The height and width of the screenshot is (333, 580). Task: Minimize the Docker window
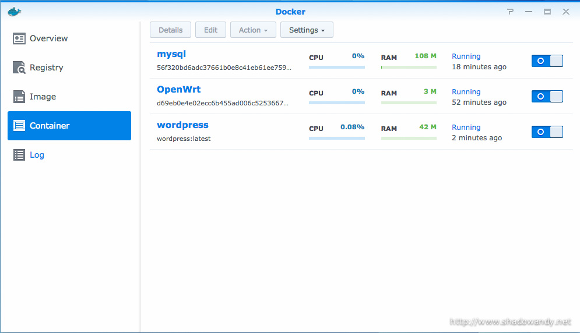tap(529, 12)
